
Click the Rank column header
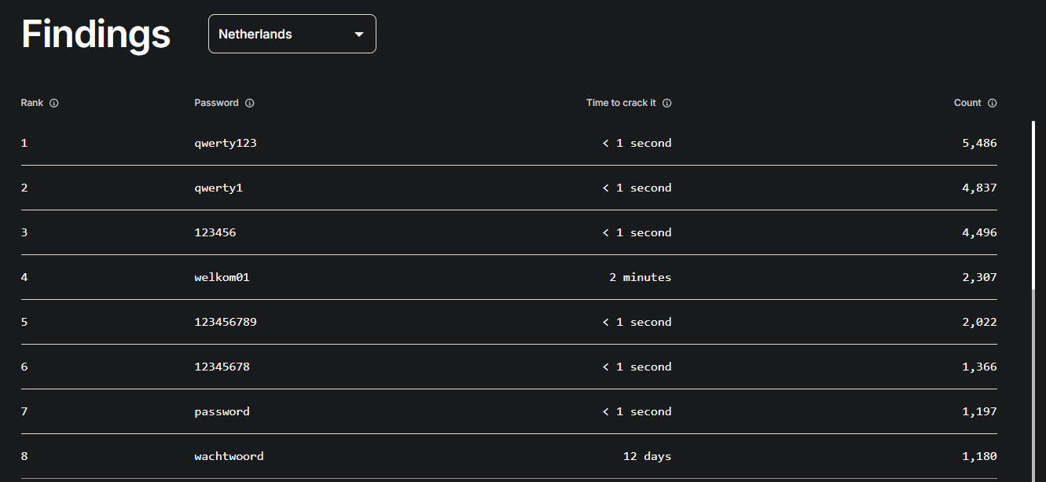[x=32, y=103]
